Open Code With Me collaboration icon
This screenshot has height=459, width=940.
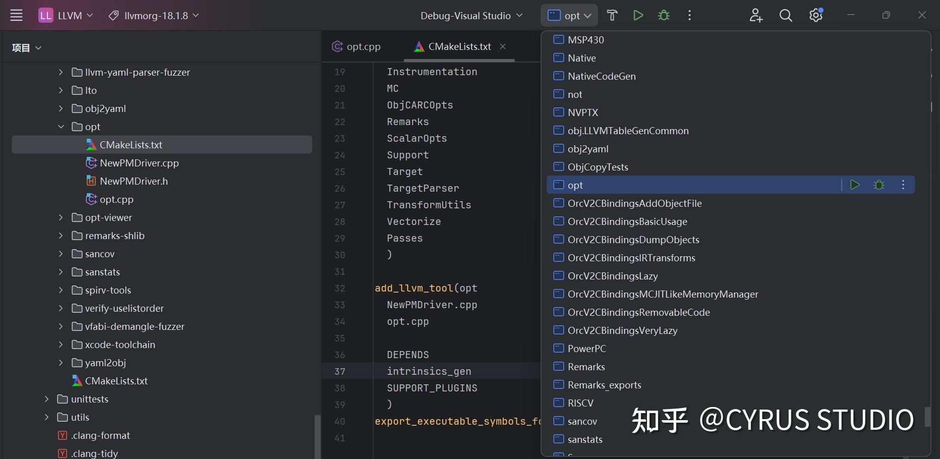point(755,15)
